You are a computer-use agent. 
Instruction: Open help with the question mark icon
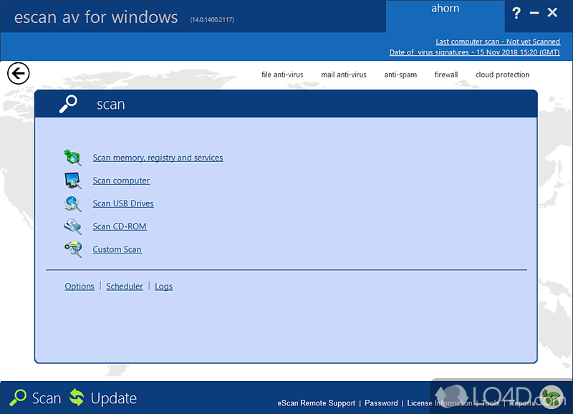(516, 13)
